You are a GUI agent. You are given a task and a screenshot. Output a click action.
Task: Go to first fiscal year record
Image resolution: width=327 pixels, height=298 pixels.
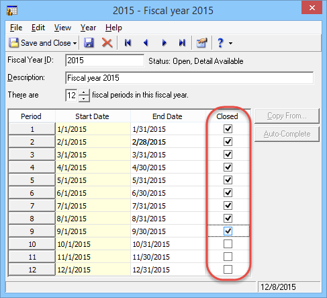click(128, 42)
